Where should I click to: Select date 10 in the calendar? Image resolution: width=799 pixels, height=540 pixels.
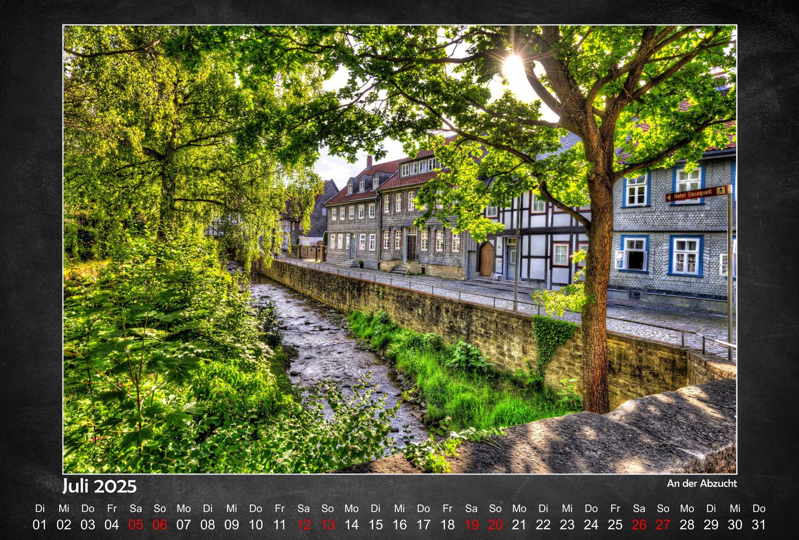point(256,524)
